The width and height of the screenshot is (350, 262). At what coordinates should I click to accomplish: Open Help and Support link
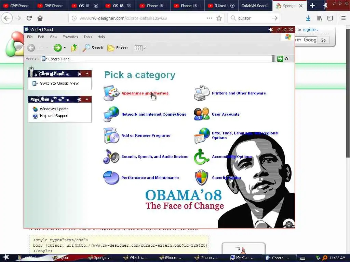54,116
